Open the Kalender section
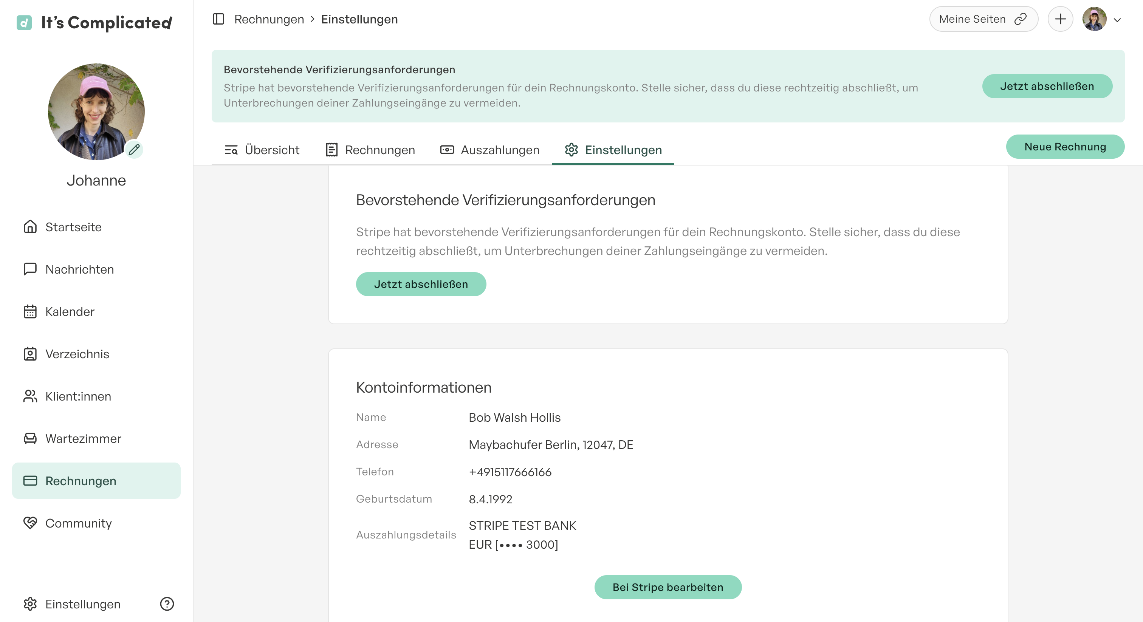Viewport: 1143px width, 622px height. click(69, 311)
